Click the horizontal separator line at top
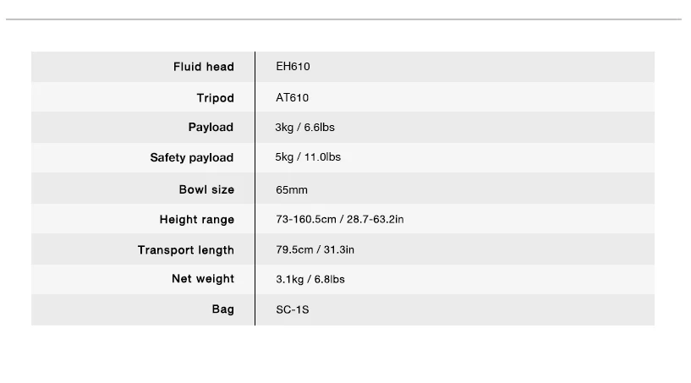Viewport: 691px width, 383px height. (343, 19)
